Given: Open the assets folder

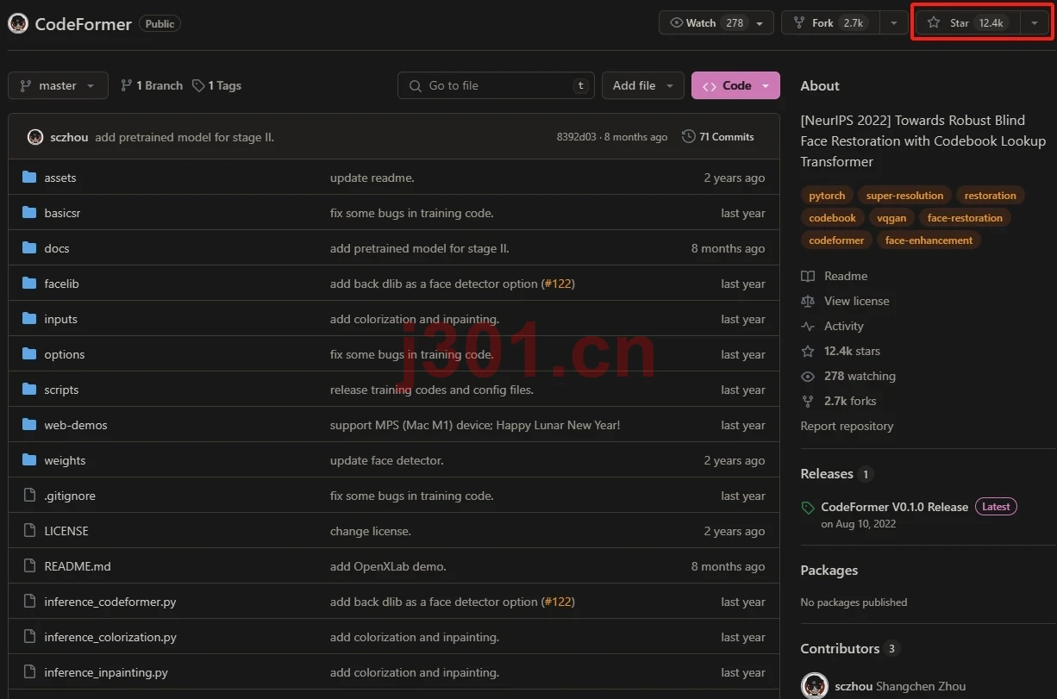Looking at the screenshot, I should (60, 178).
